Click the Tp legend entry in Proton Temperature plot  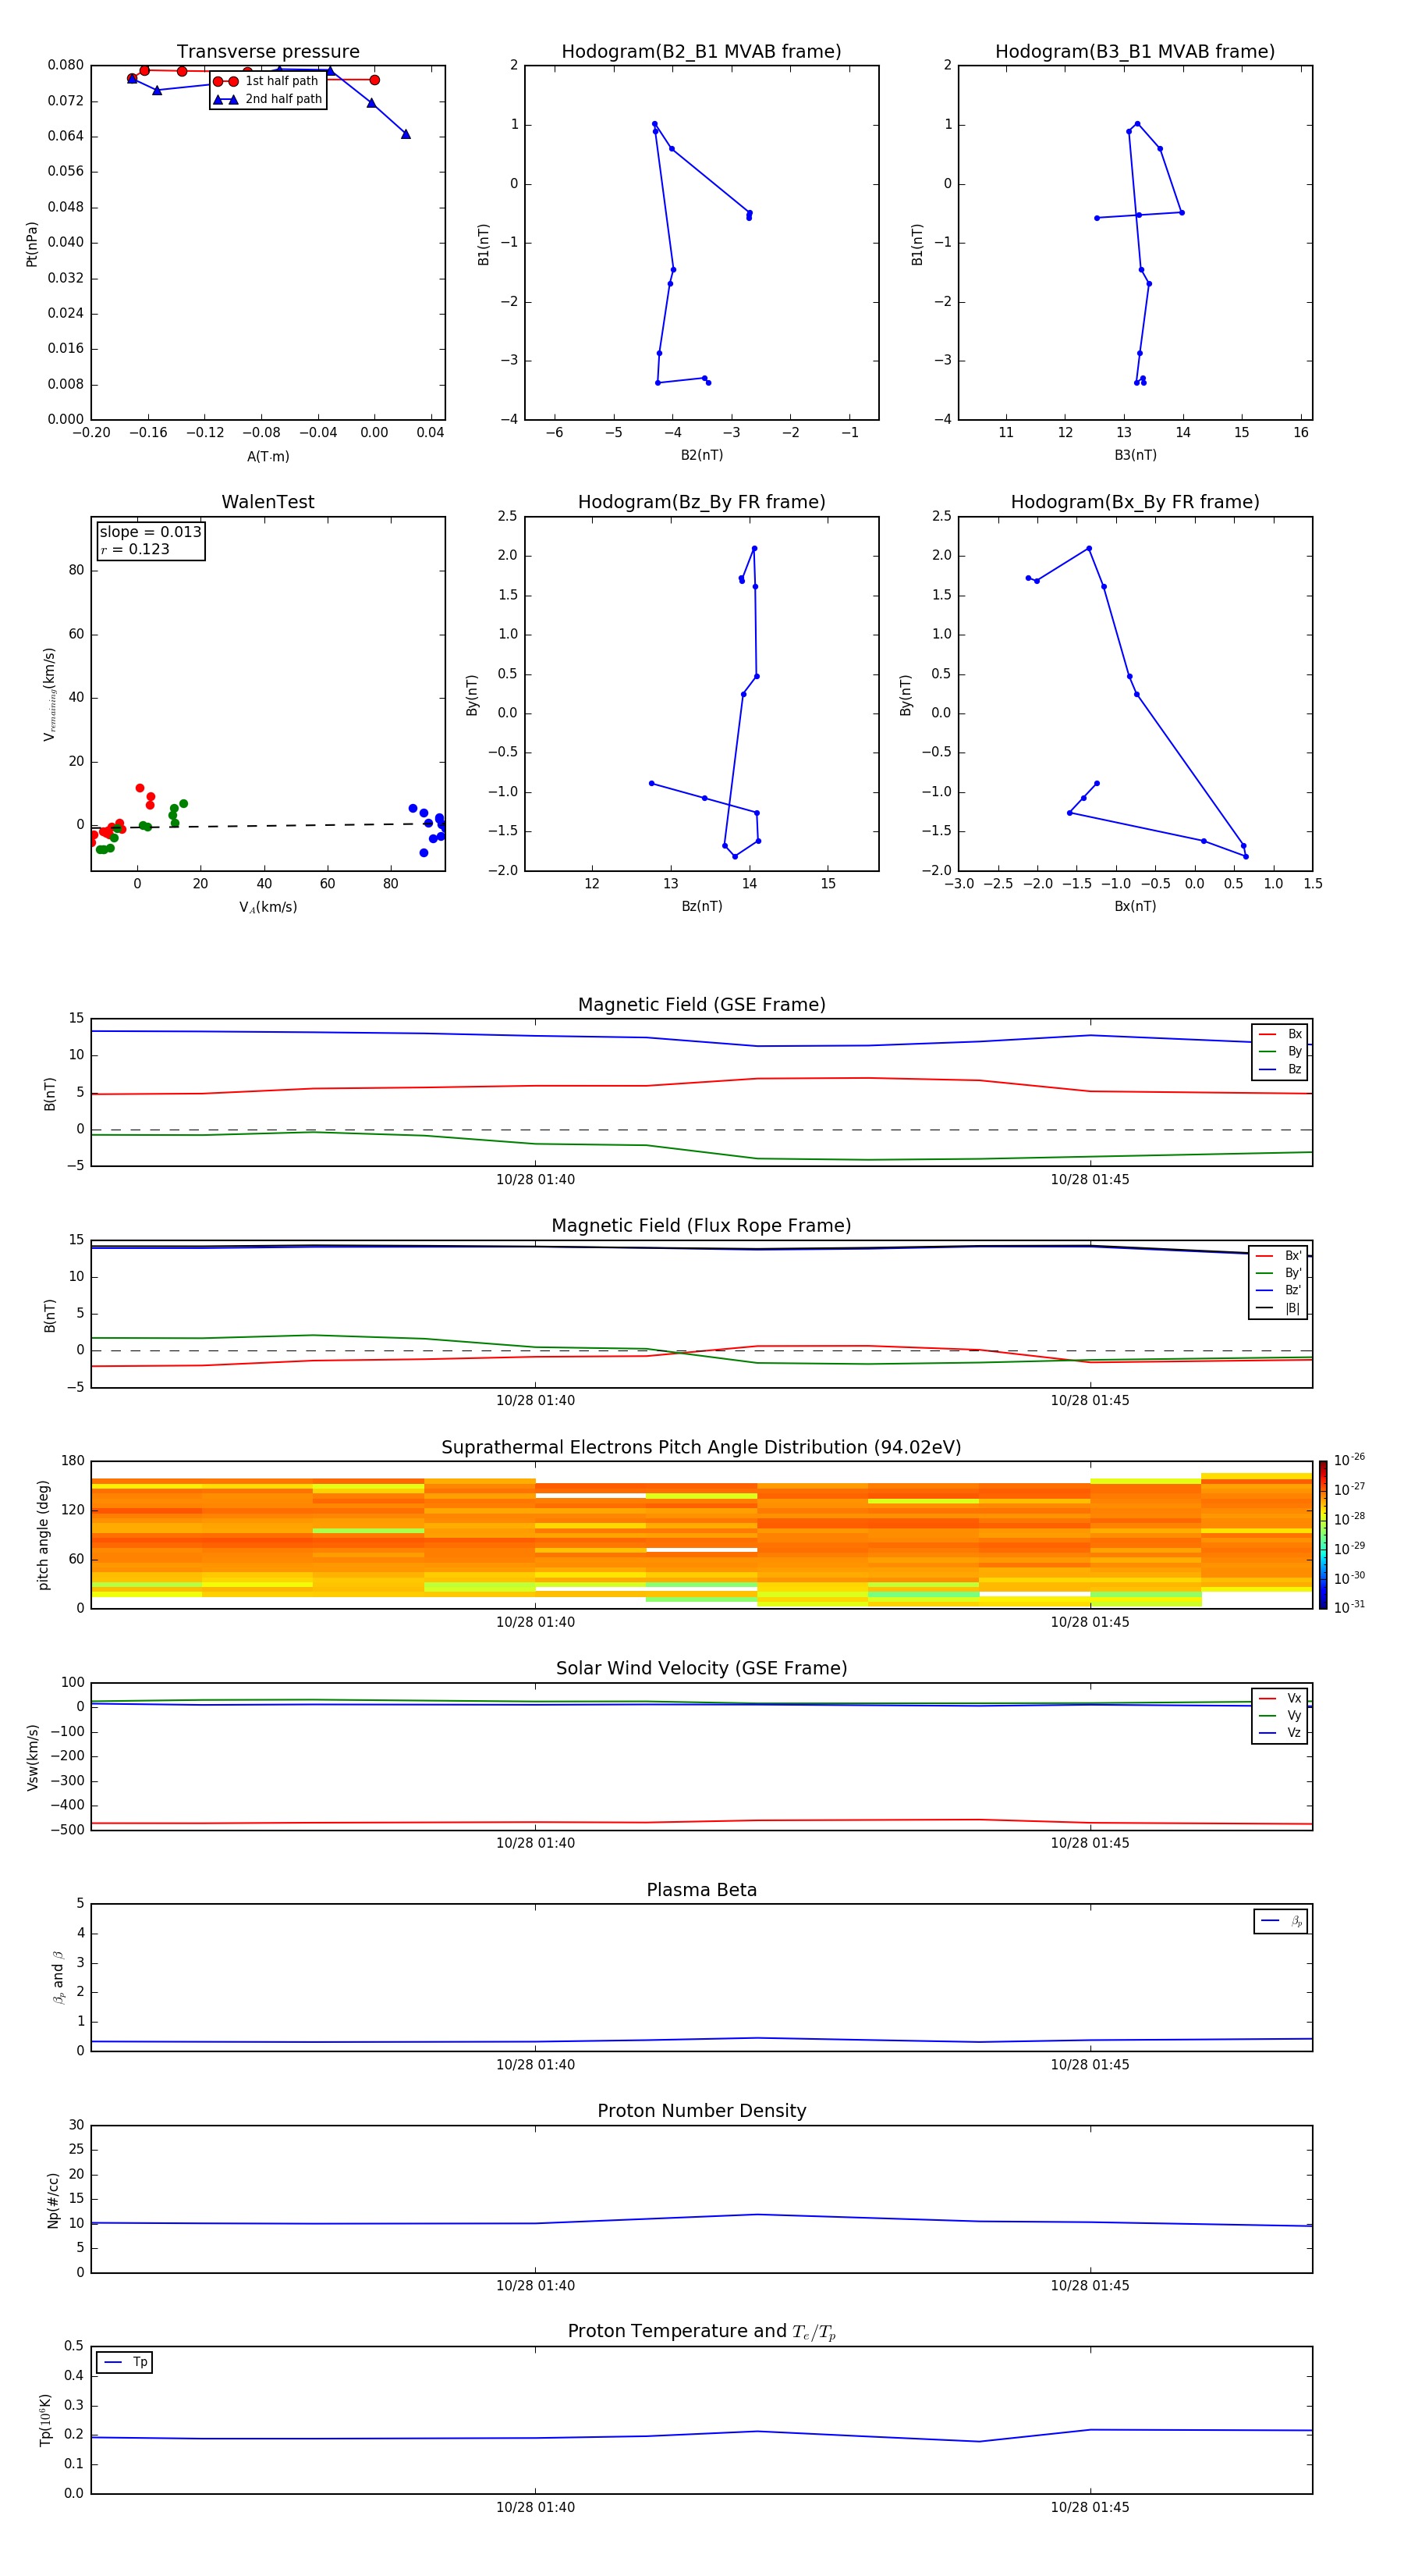point(125,2362)
